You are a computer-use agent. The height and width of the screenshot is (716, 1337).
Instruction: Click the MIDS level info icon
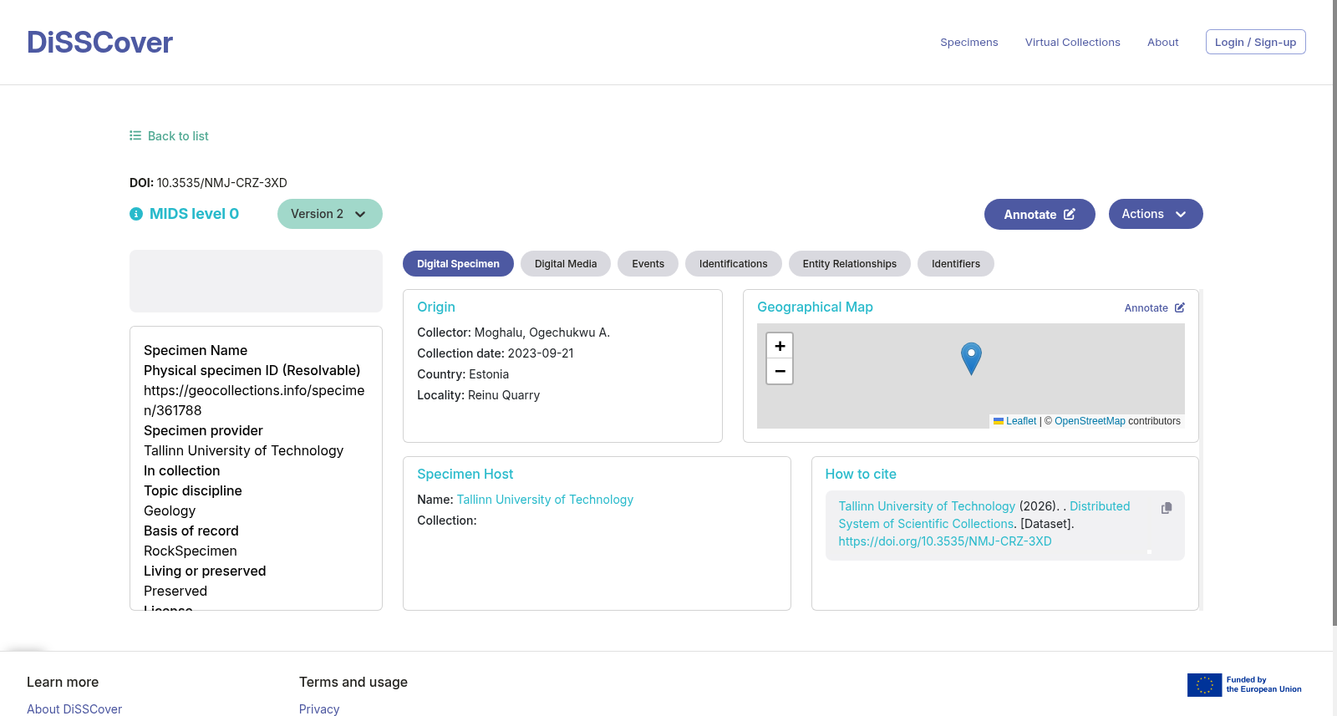click(136, 214)
